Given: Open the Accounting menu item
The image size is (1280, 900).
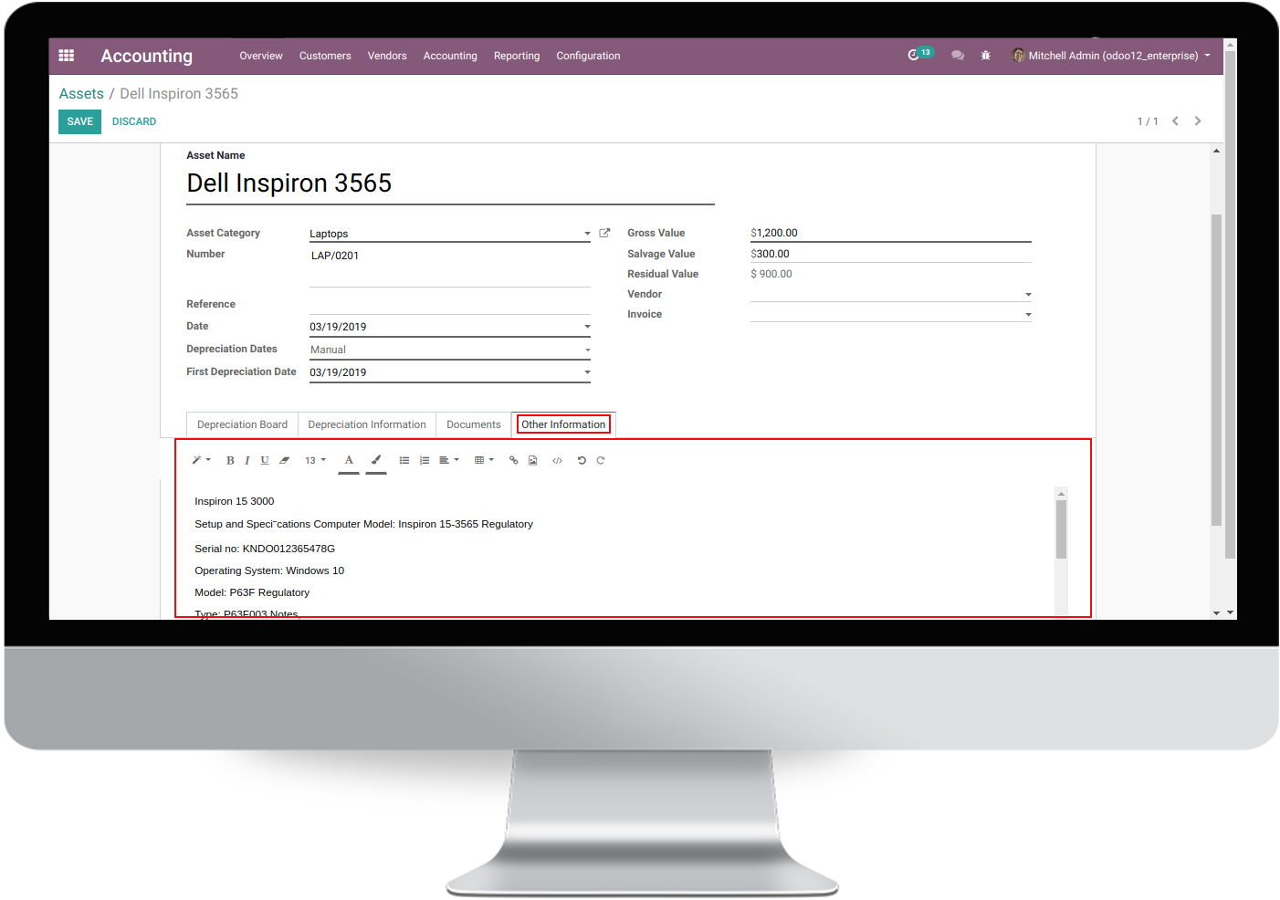Looking at the screenshot, I should pos(450,56).
